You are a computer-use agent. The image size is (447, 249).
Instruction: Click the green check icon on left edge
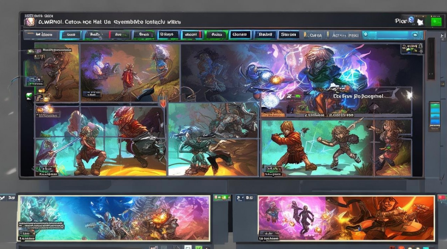[29, 96]
